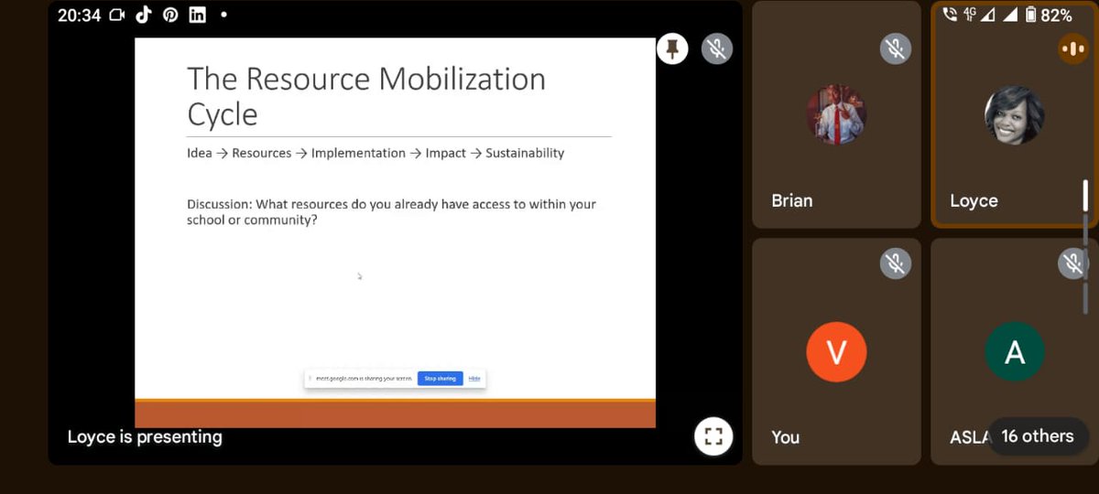Tap the LinkedIn notification icon in status bar
This screenshot has height=494, width=1099.
point(197,15)
